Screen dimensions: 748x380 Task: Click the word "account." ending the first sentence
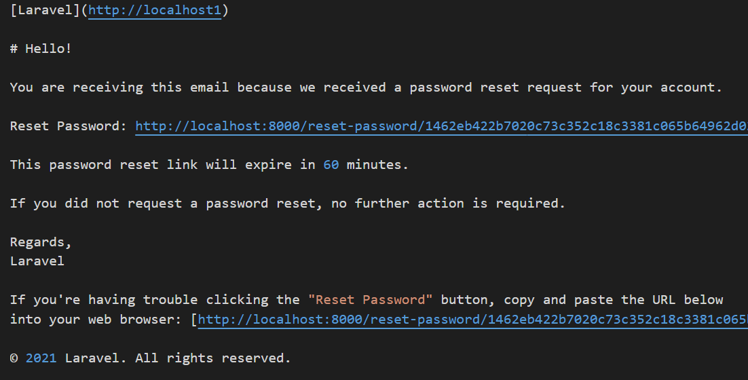point(691,88)
